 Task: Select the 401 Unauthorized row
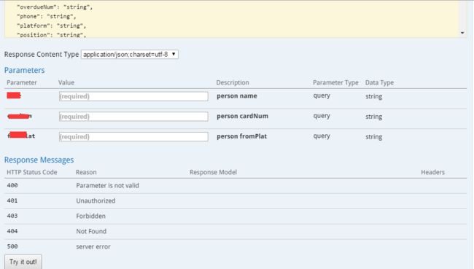pos(236,201)
